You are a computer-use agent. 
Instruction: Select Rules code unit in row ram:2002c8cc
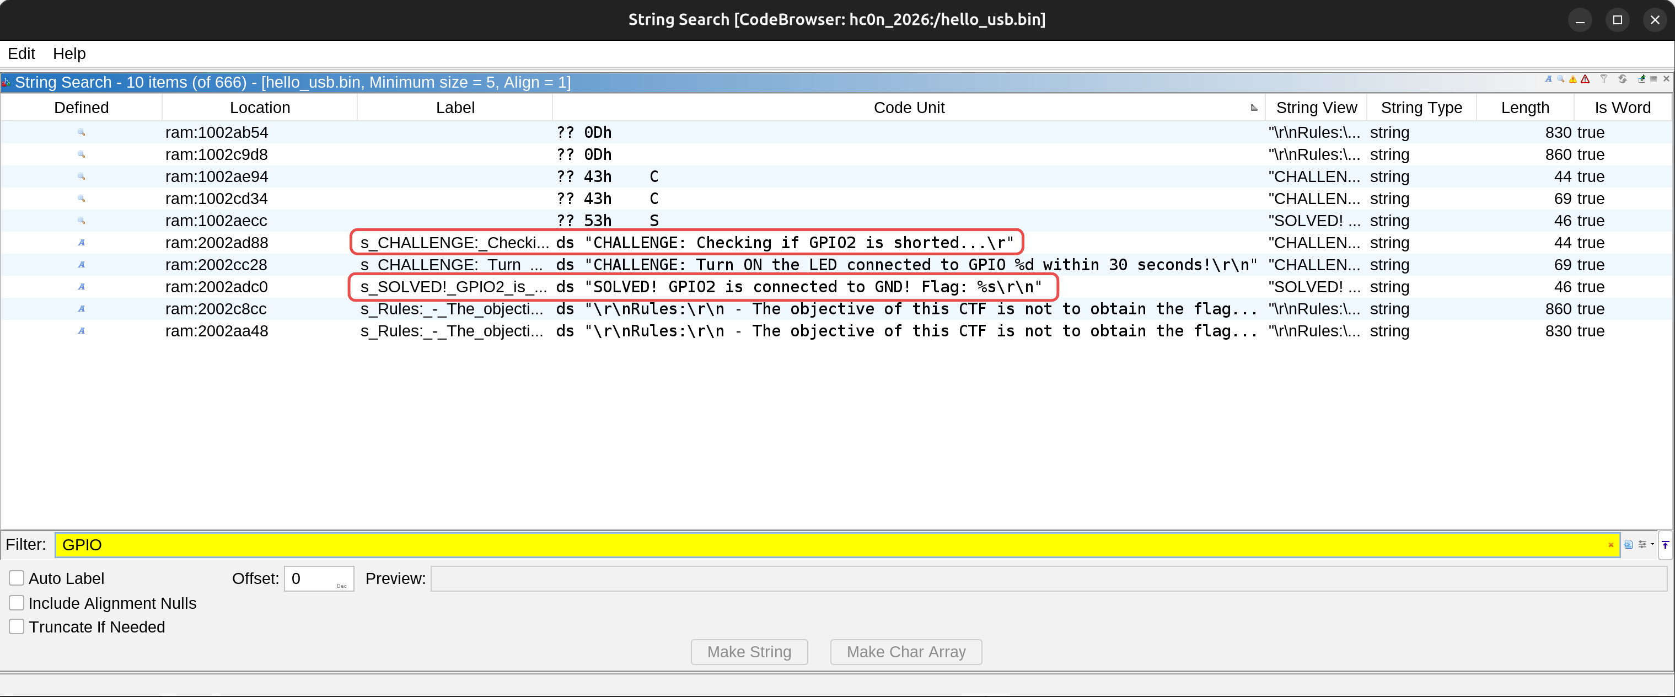pyautogui.click(x=907, y=309)
